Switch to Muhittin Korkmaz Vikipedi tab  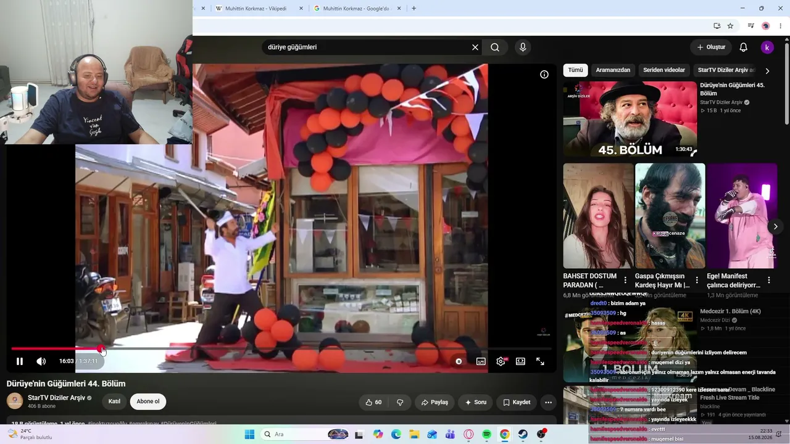[255, 9]
